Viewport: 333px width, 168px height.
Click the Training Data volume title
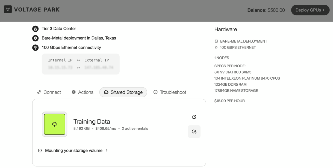pos(92,122)
